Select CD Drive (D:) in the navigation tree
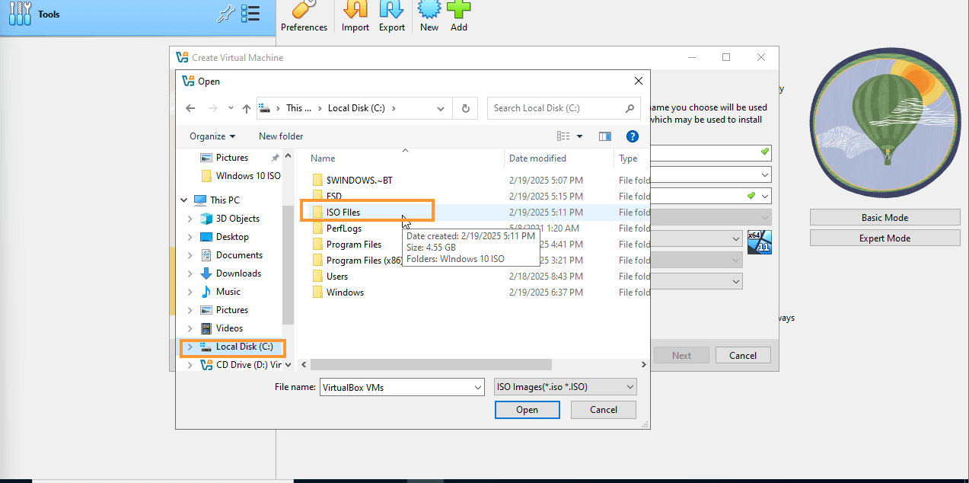The height and width of the screenshot is (483, 969). pos(241,365)
